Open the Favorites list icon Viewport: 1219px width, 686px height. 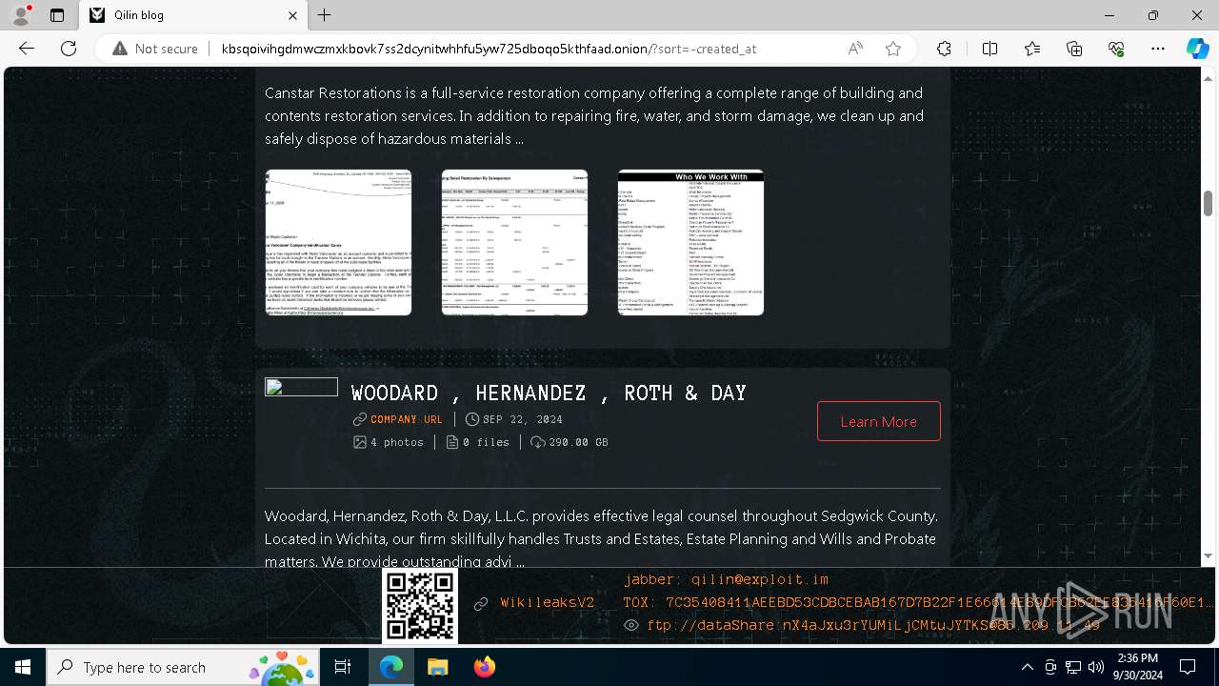pos(1032,49)
